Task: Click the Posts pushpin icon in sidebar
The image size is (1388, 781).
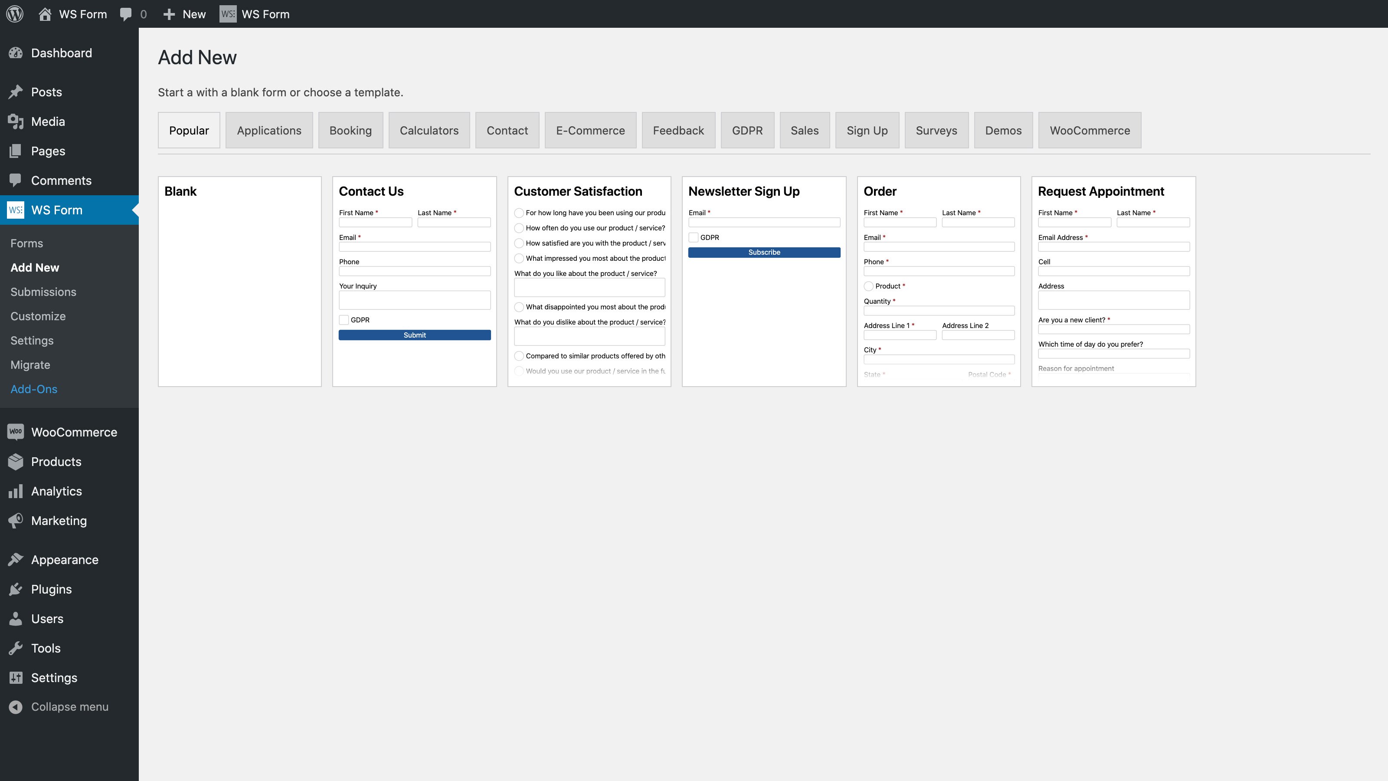Action: (x=16, y=92)
